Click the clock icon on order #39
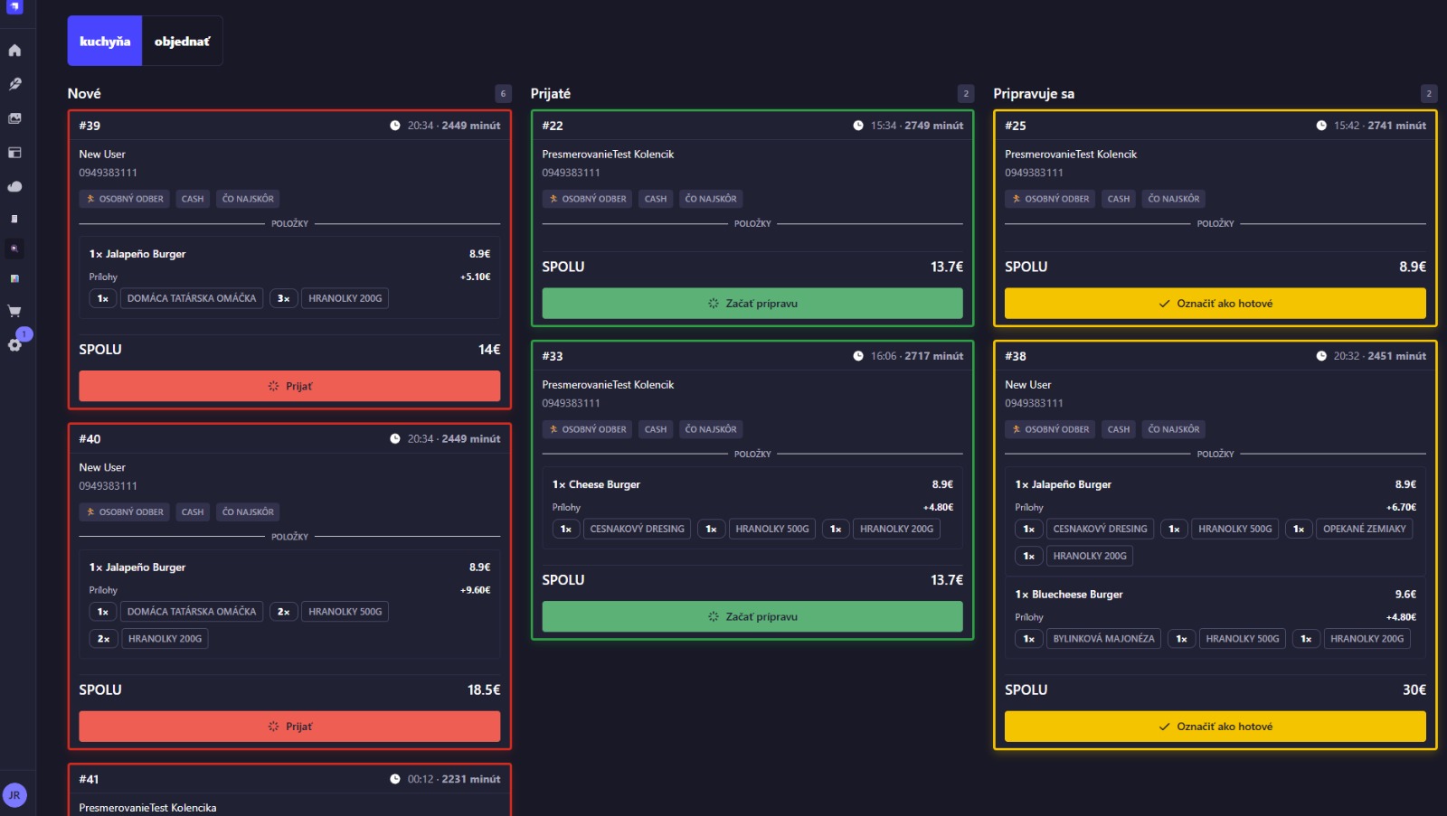 pyautogui.click(x=395, y=126)
